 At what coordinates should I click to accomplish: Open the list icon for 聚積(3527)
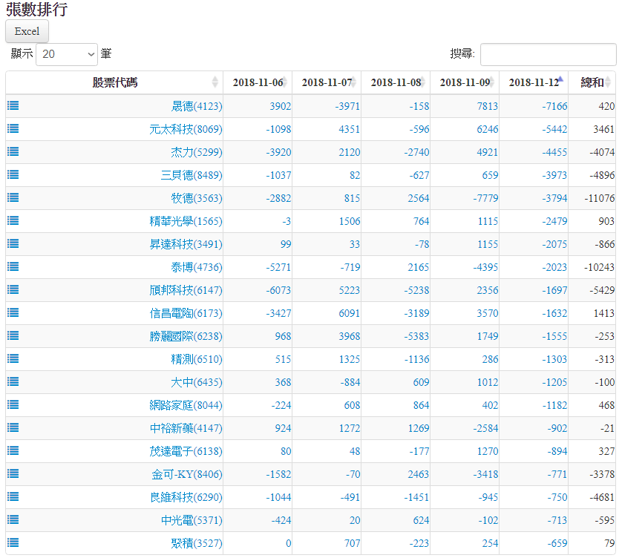(13, 542)
